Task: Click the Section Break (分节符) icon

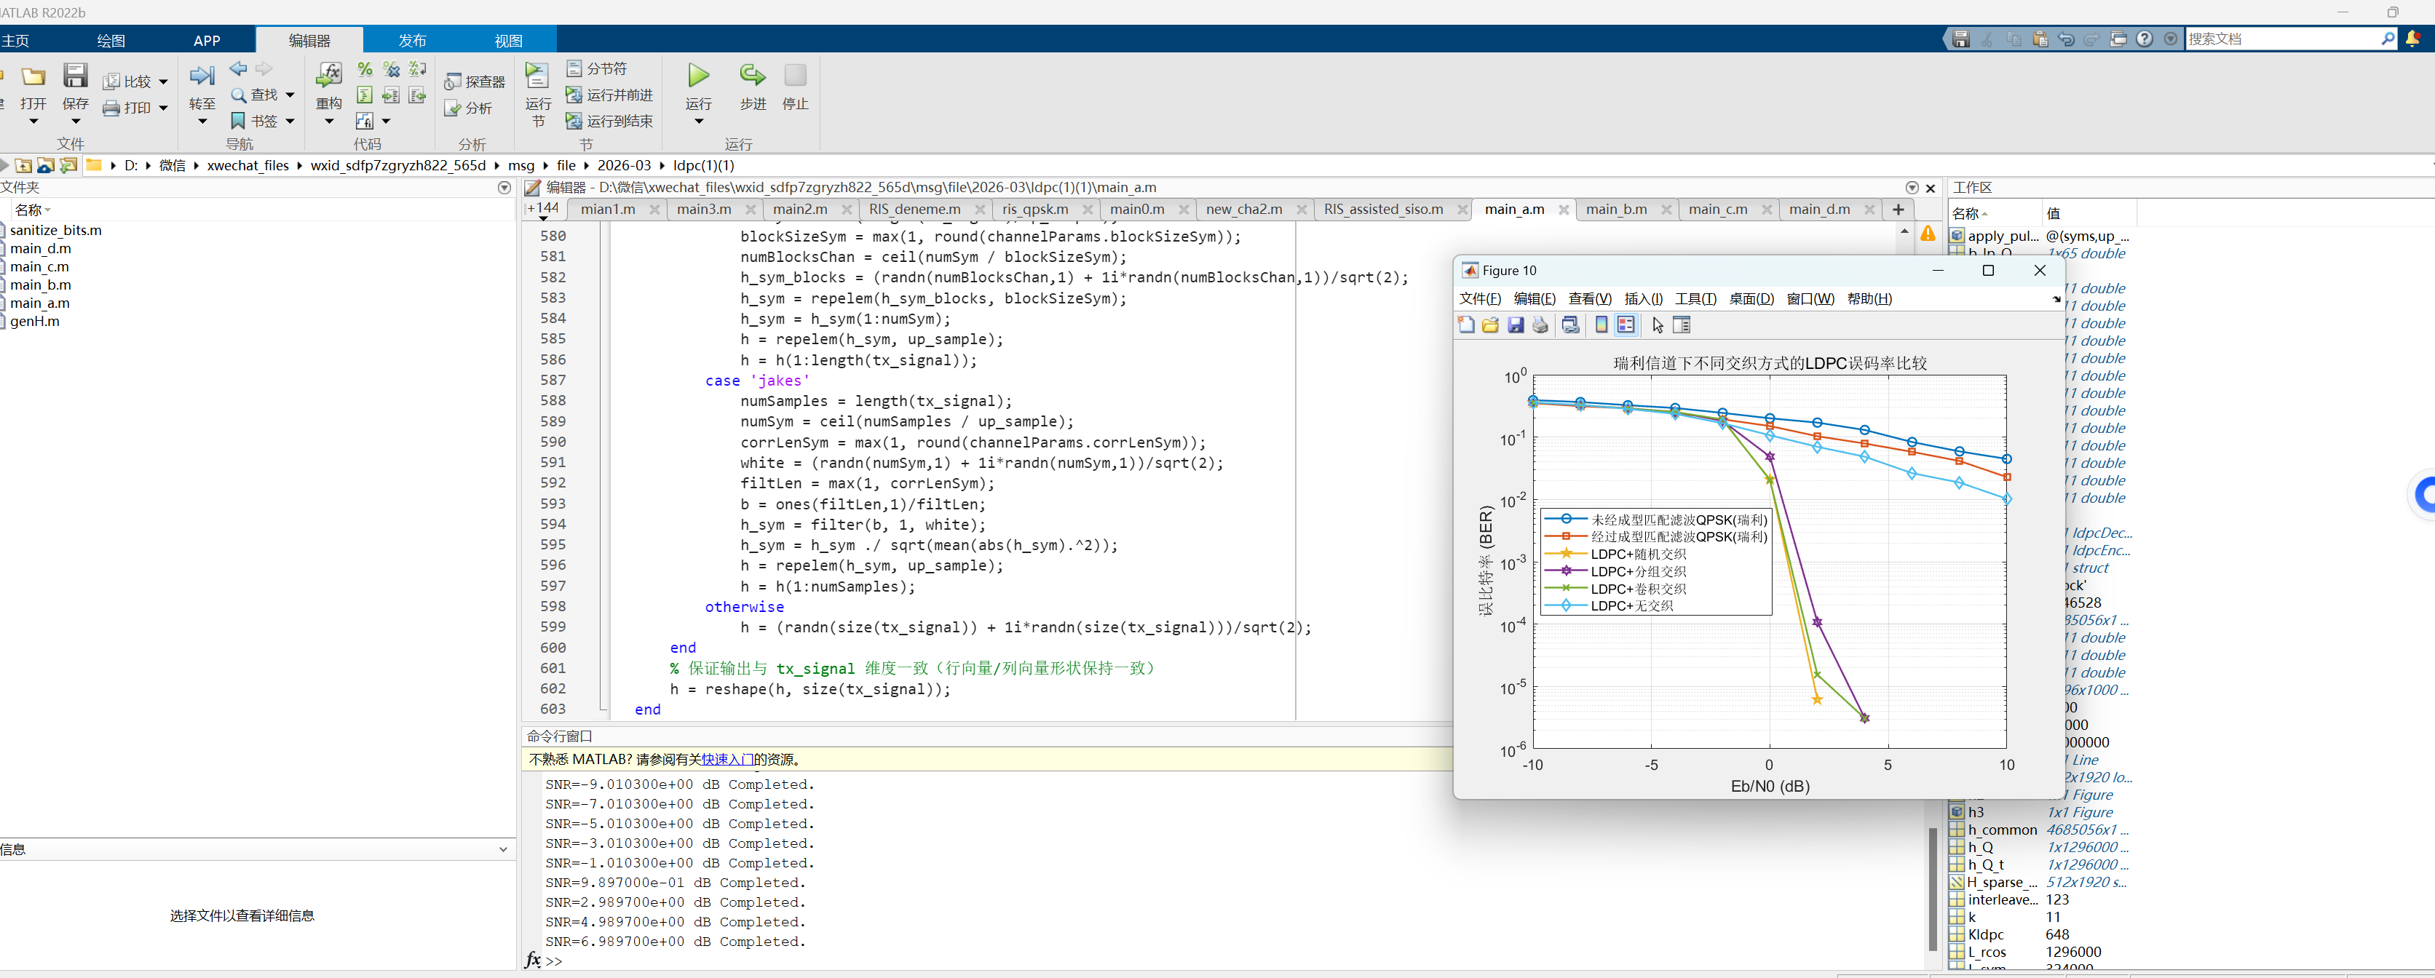Action: click(574, 69)
